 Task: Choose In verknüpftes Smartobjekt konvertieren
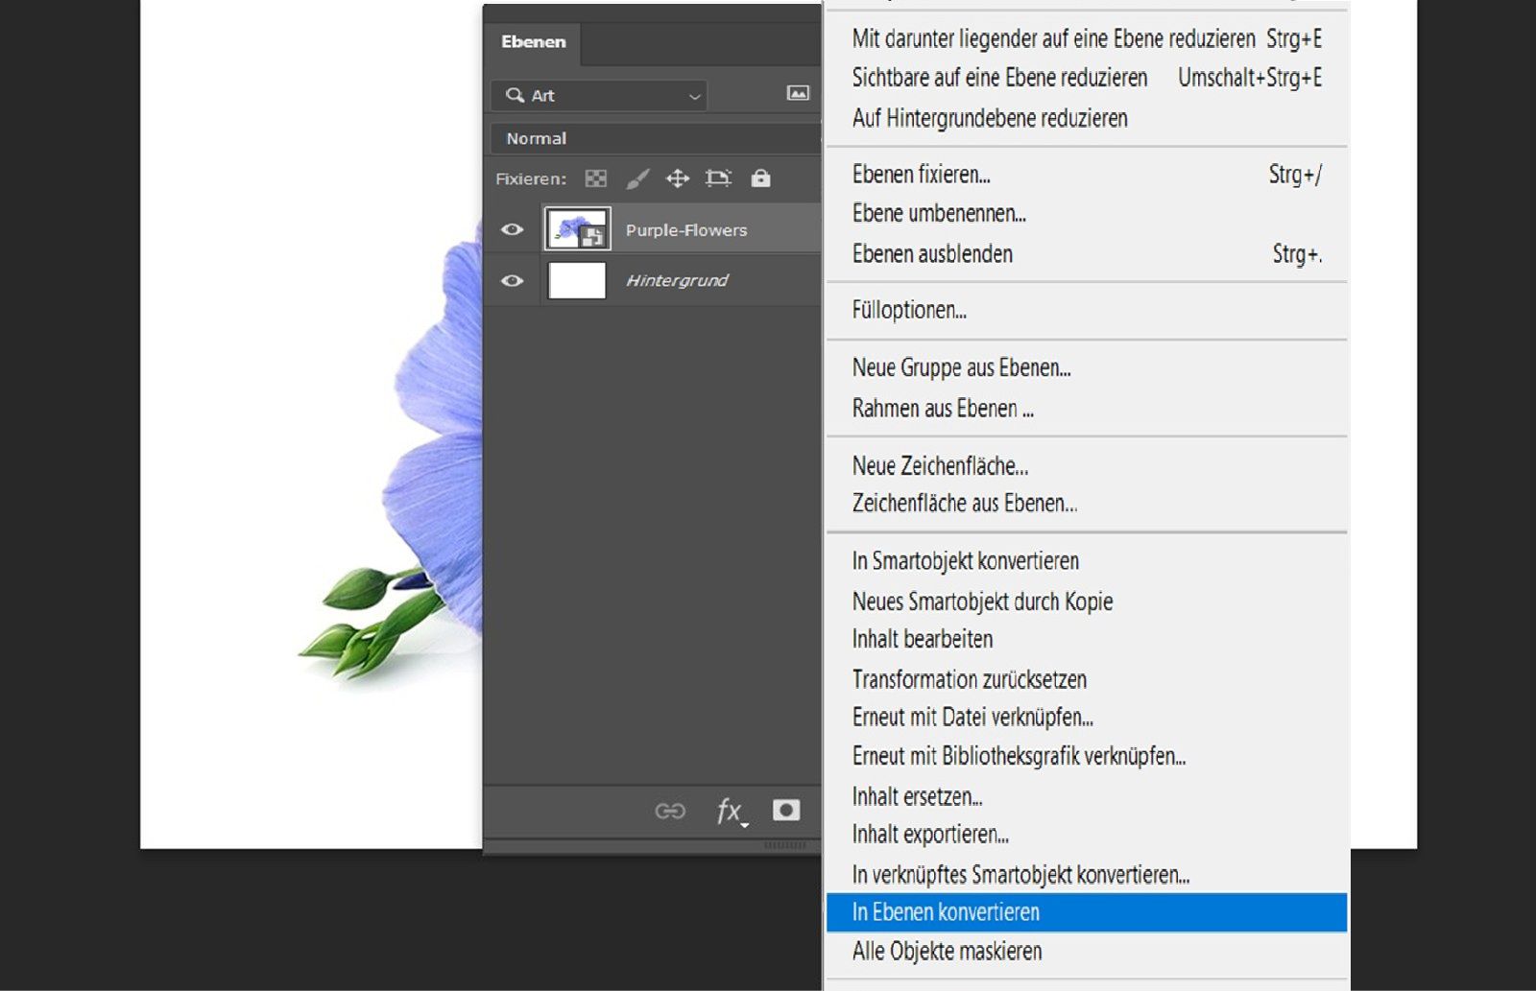point(1087,875)
